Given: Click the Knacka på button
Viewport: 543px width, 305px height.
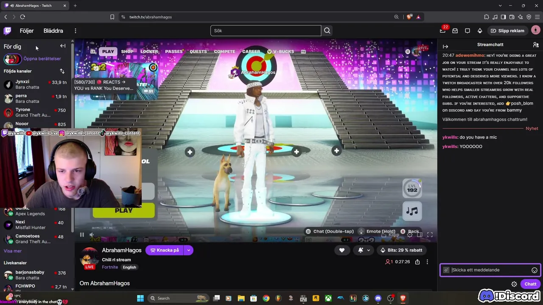Looking at the screenshot, I should [165, 250].
